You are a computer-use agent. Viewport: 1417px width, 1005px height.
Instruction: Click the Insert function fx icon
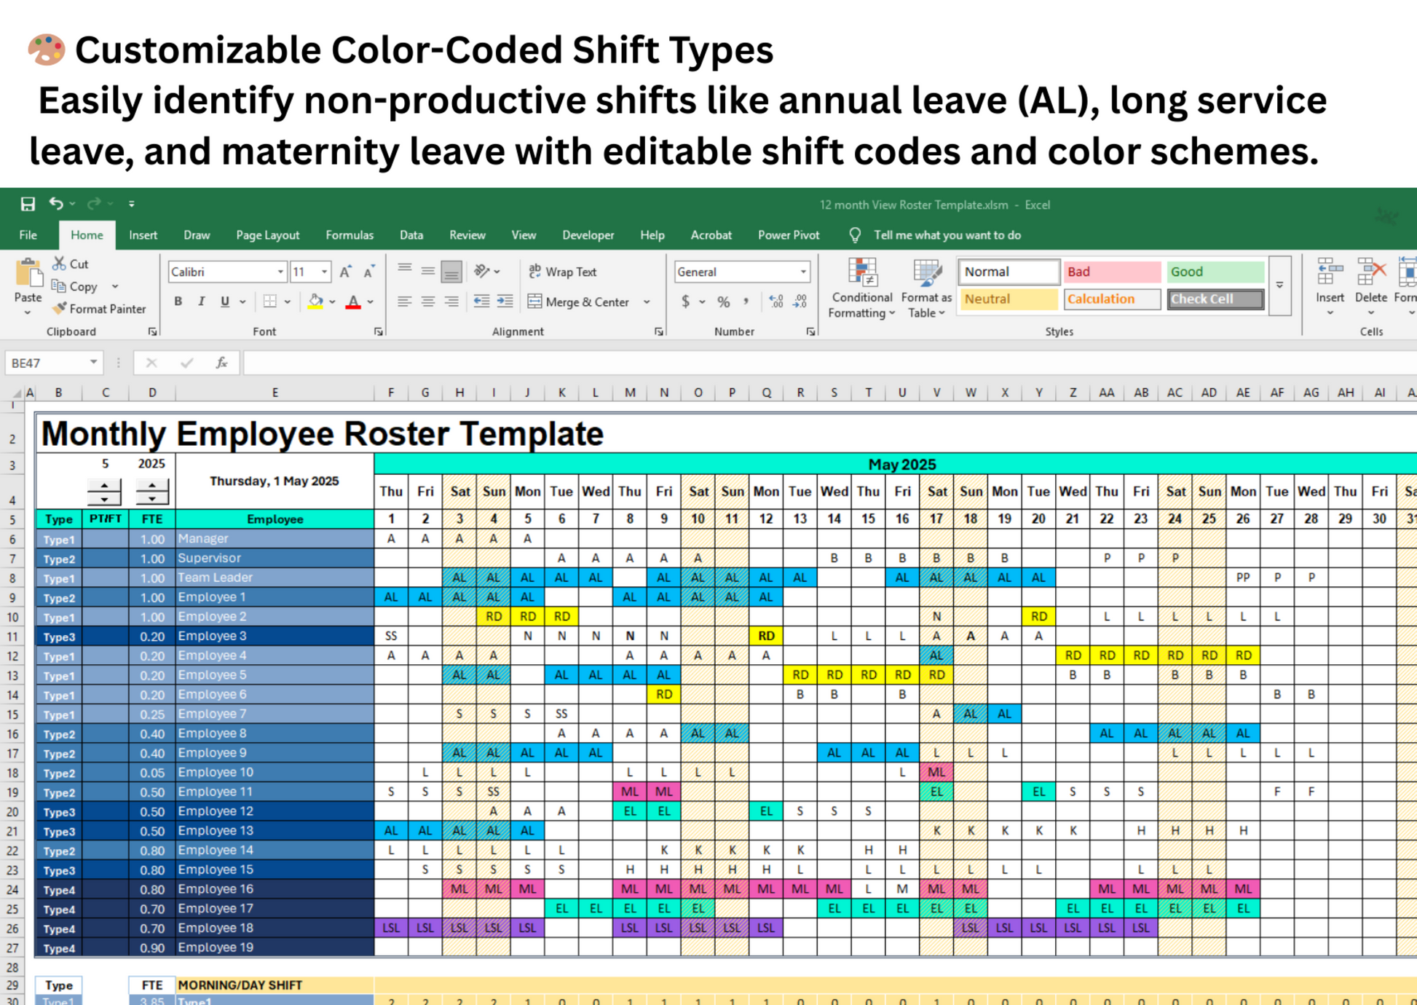pyautogui.click(x=221, y=363)
